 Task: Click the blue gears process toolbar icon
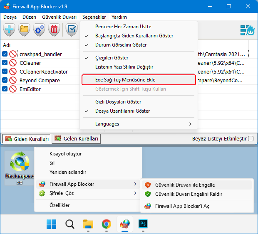tap(39, 30)
